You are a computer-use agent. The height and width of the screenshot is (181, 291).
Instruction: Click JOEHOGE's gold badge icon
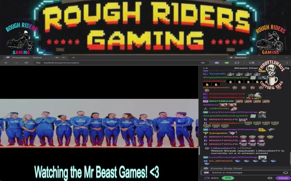[205, 109]
